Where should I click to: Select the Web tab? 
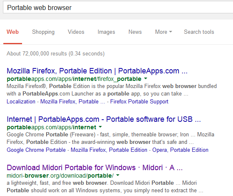pyautogui.click(x=12, y=32)
